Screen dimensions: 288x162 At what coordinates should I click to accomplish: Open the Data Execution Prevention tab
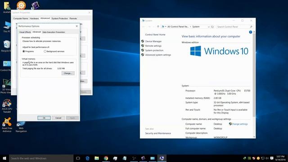[x=54, y=32]
